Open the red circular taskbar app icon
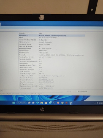The height and width of the screenshot is (138, 103). click(x=67, y=103)
